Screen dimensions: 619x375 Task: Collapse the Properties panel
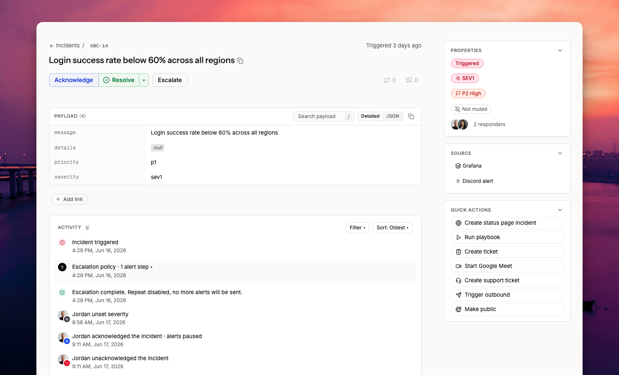(560, 50)
